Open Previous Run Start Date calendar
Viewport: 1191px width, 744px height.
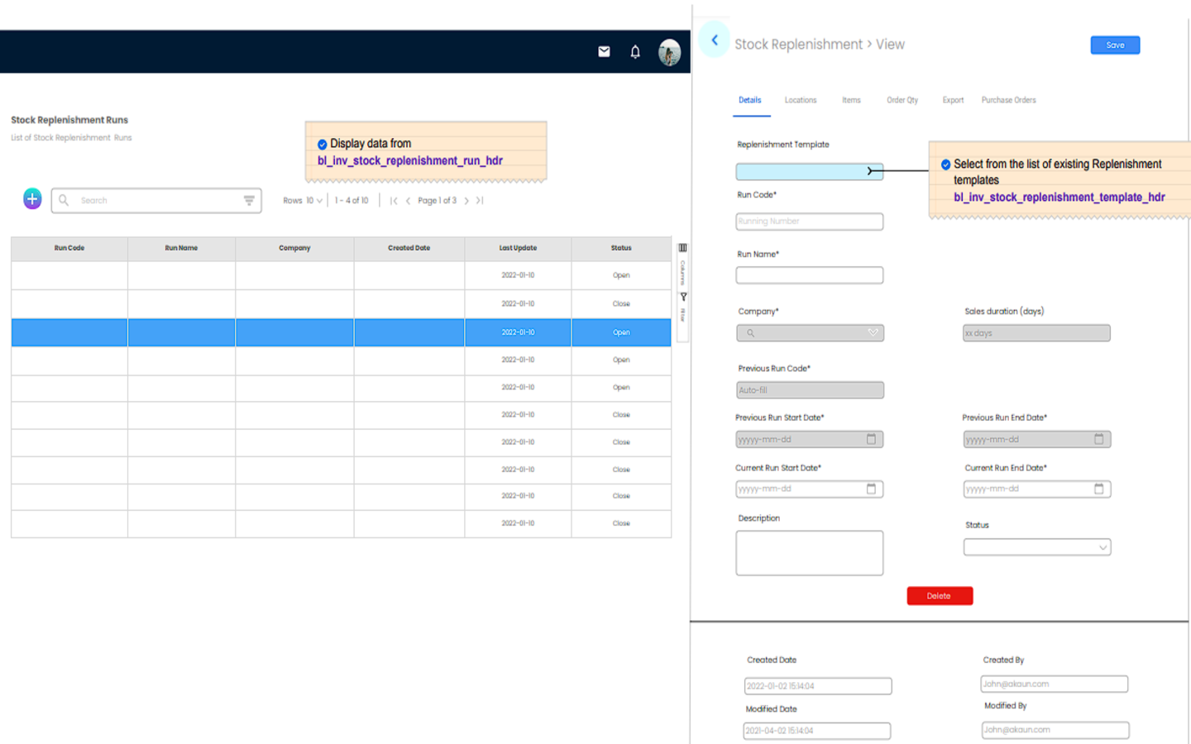[871, 439]
